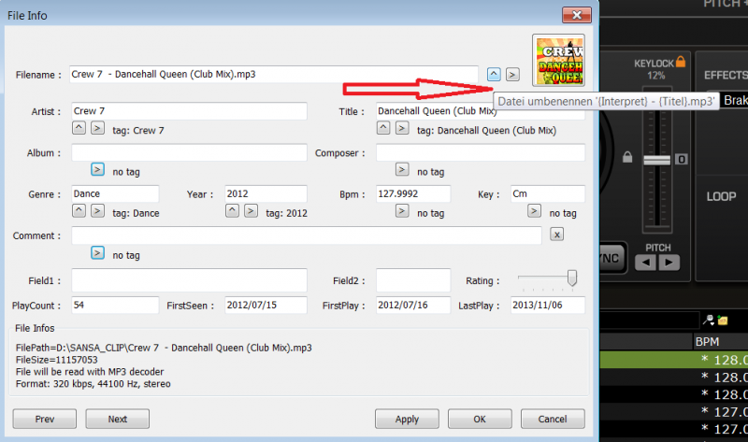Click into the Title field
Image resolution: width=748 pixels, height=442 pixels.
[481, 111]
